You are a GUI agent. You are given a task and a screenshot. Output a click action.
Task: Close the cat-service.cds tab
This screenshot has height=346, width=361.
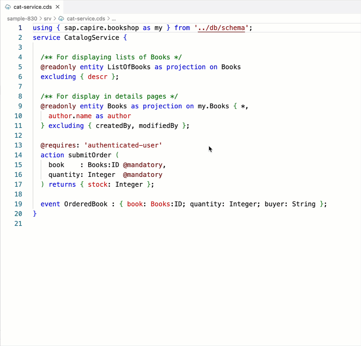[58, 7]
